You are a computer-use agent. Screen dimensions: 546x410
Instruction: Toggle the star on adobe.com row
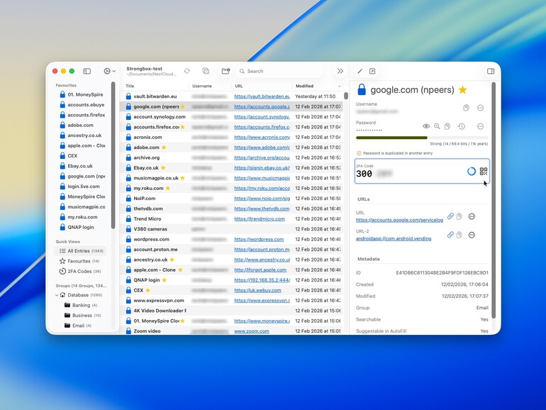[x=164, y=148]
